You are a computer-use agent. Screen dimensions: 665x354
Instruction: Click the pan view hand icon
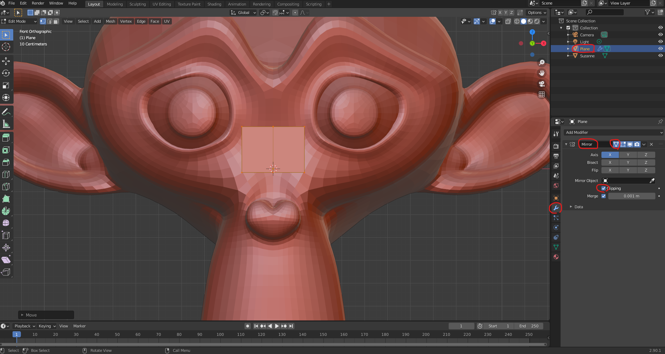pyautogui.click(x=542, y=73)
